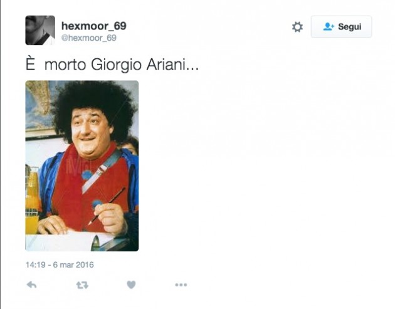
Task: Click the tweet text 'È morto Giorgio Ariani...'
Action: click(112, 65)
